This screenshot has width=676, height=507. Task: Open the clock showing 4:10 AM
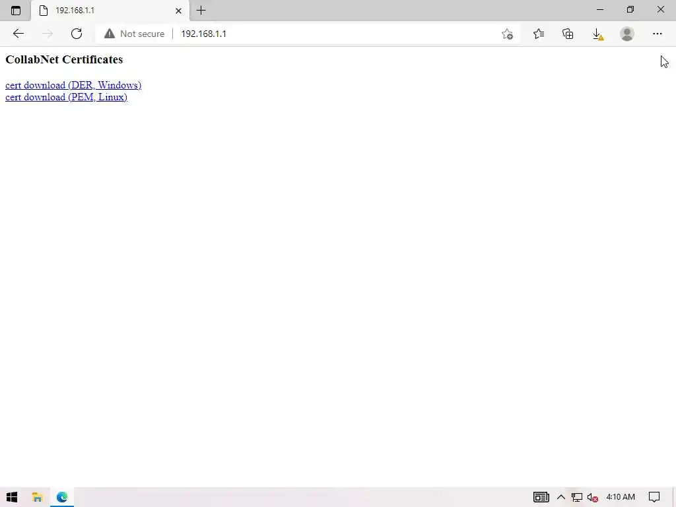pos(621,497)
